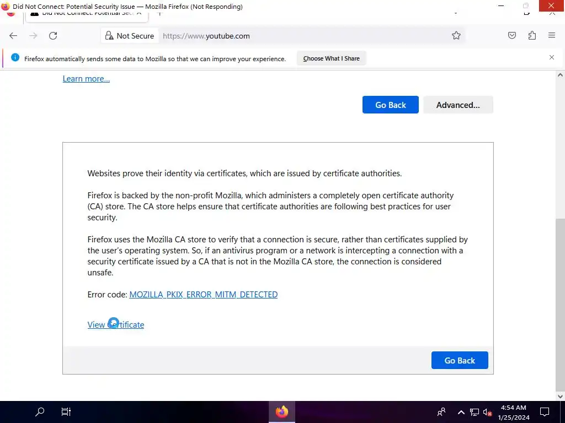The height and width of the screenshot is (423, 565).
Task: Open Windows taskbar search
Action: [40, 412]
